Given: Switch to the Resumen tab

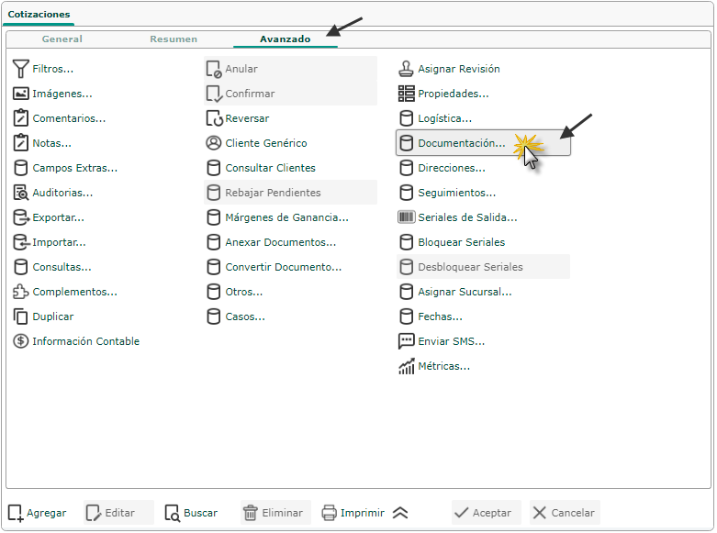Looking at the screenshot, I should tap(174, 39).
